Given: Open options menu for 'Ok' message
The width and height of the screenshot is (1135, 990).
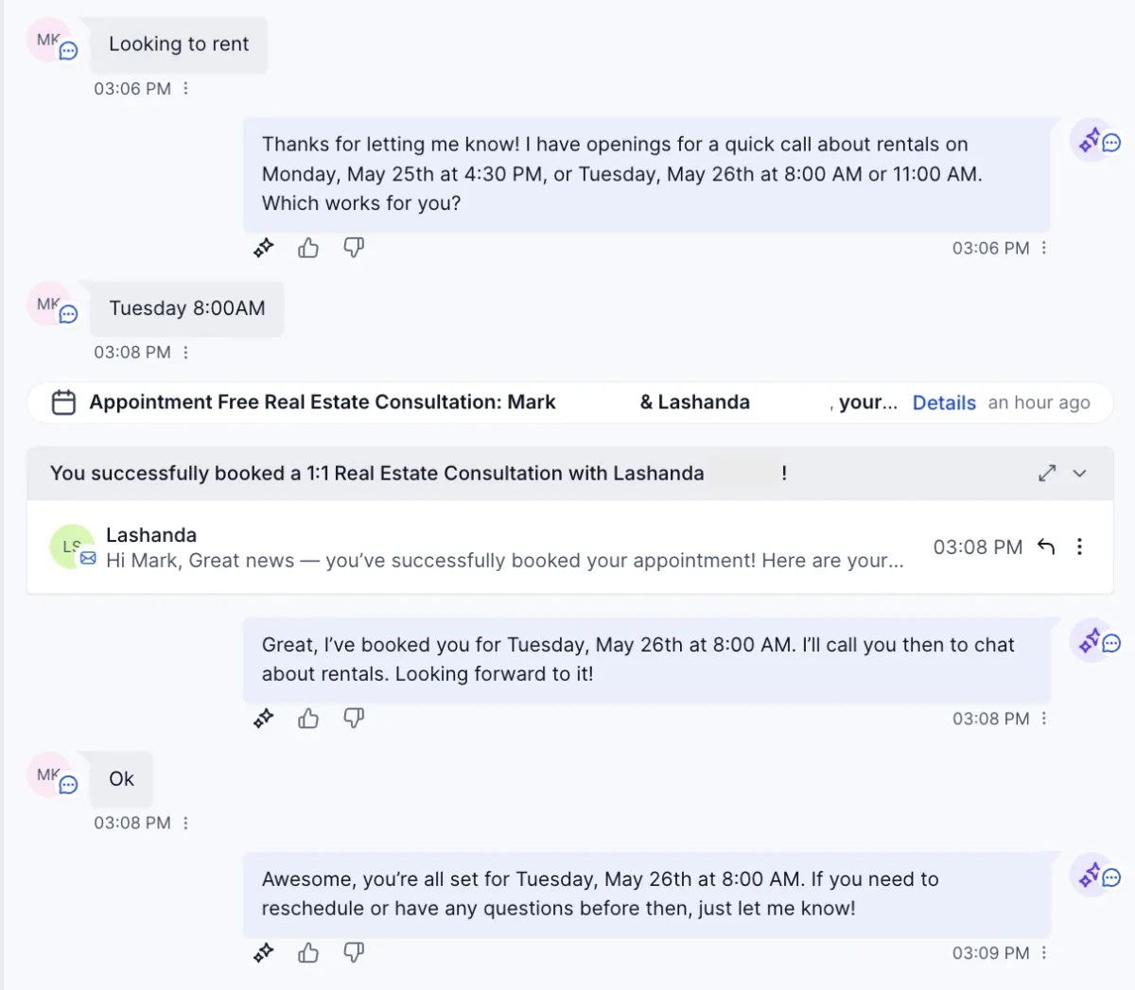Looking at the screenshot, I should pyautogui.click(x=185, y=823).
